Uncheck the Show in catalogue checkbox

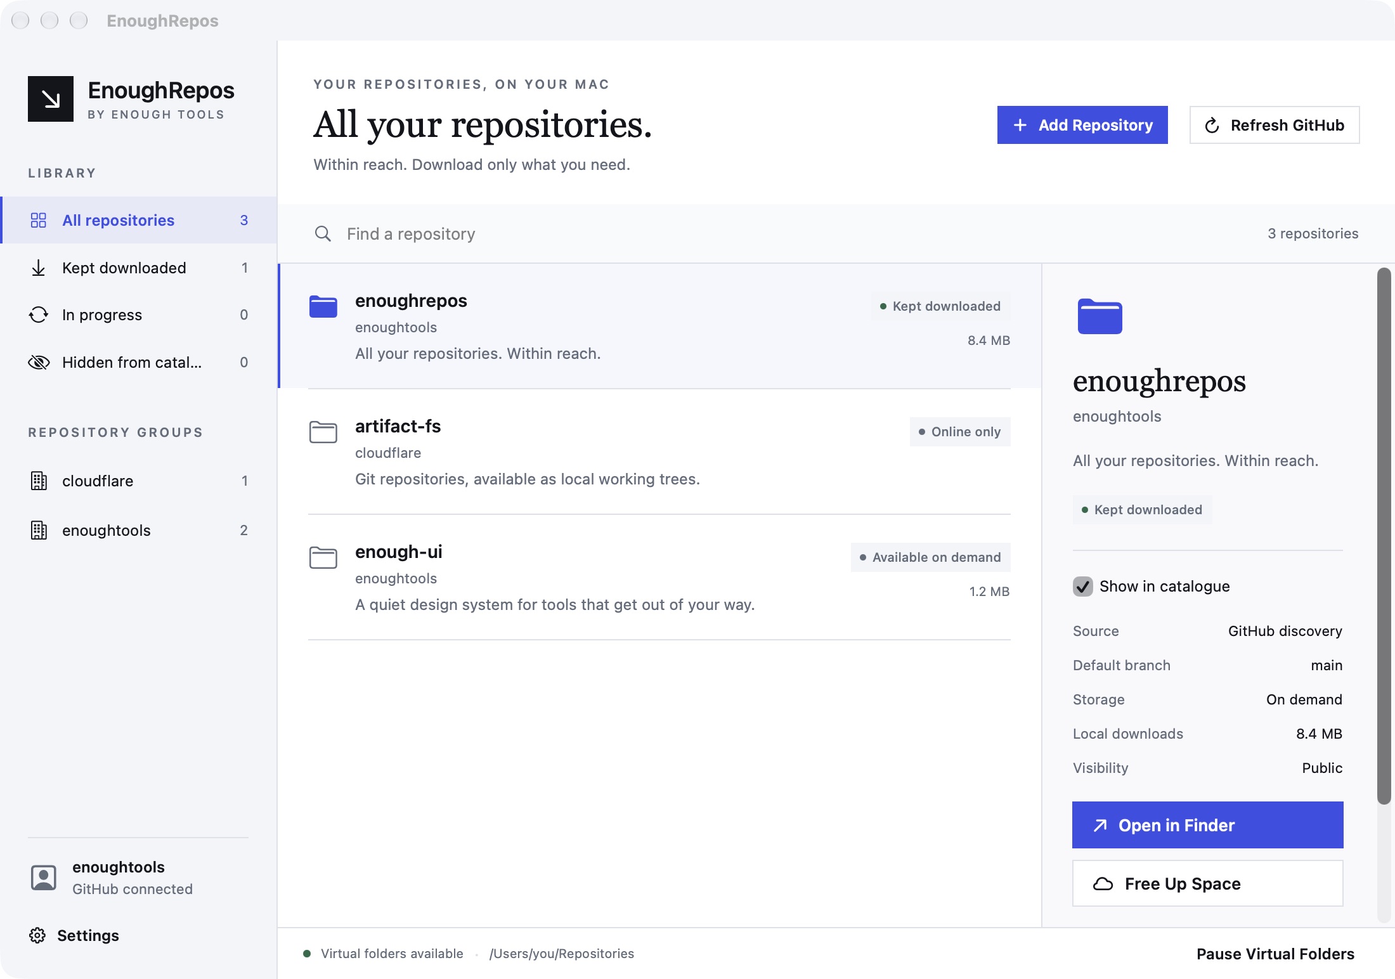coord(1083,587)
